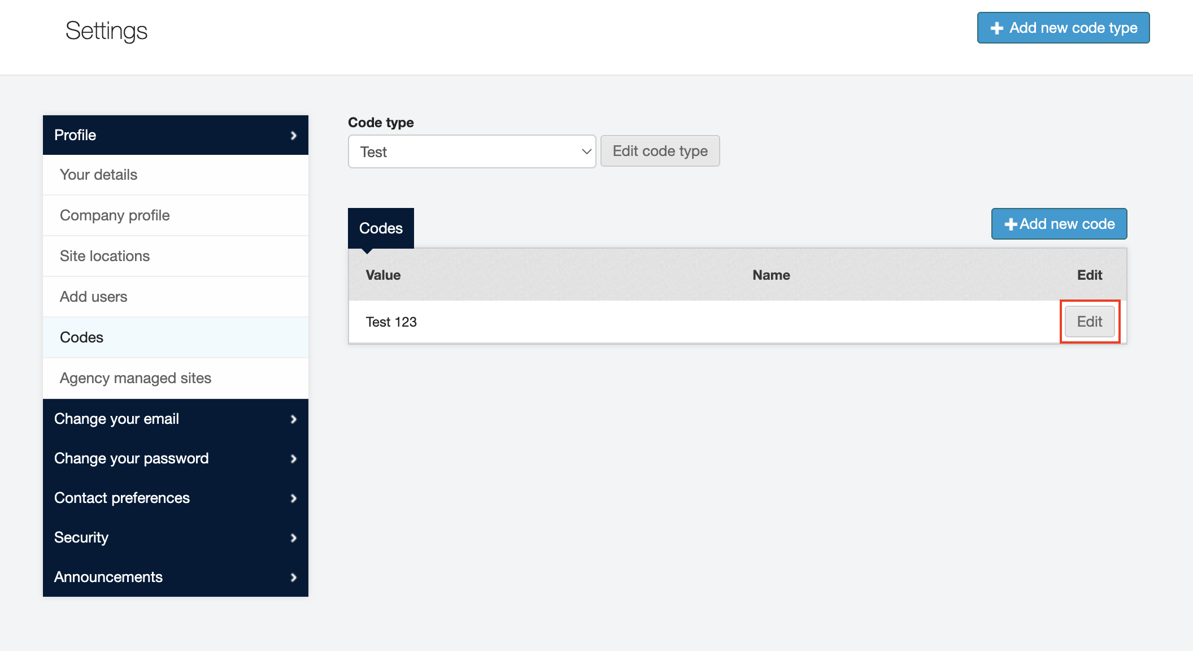Click the chevron beside Change your email

pyautogui.click(x=293, y=419)
